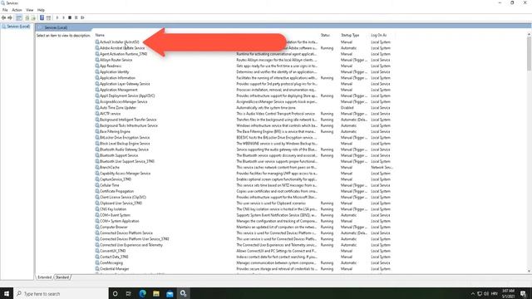Click the Pause Service toolbar icon

(x=76, y=17)
